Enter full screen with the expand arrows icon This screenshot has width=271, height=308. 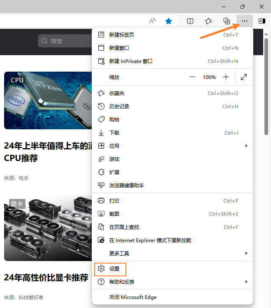(x=244, y=77)
